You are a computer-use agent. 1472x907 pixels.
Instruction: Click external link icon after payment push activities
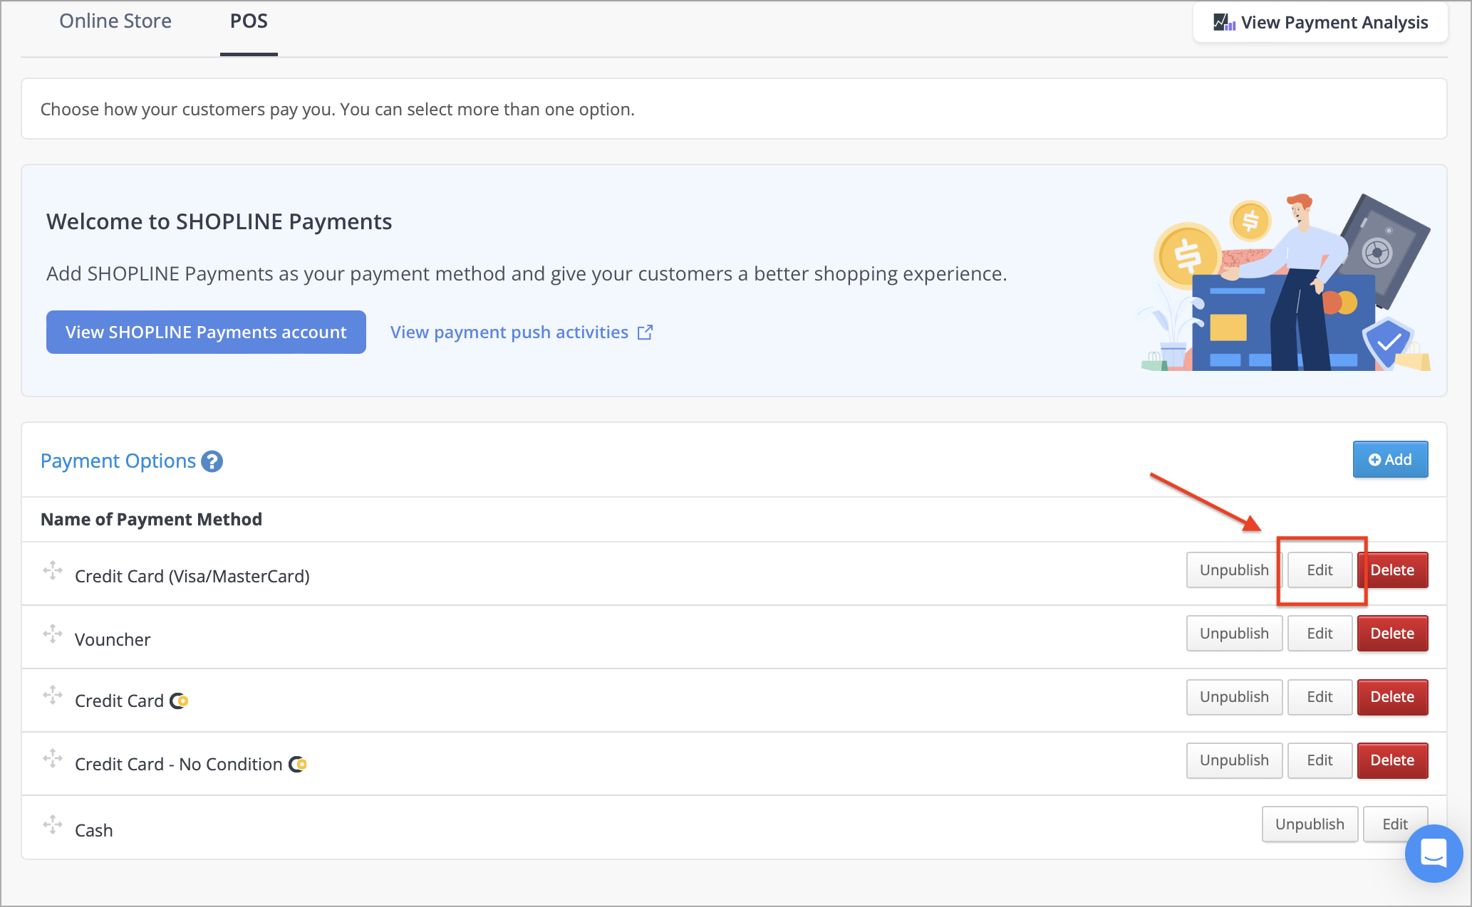click(x=645, y=332)
